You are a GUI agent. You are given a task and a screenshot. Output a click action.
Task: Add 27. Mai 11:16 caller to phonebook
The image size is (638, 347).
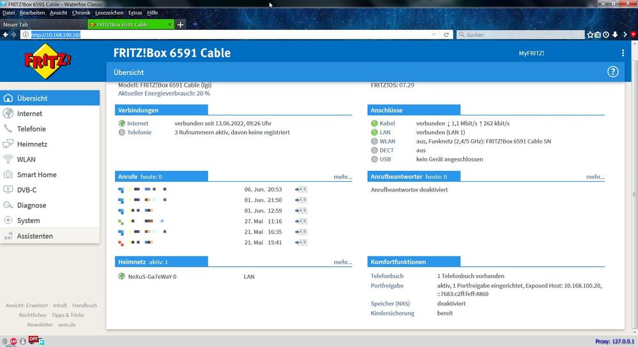tap(301, 221)
